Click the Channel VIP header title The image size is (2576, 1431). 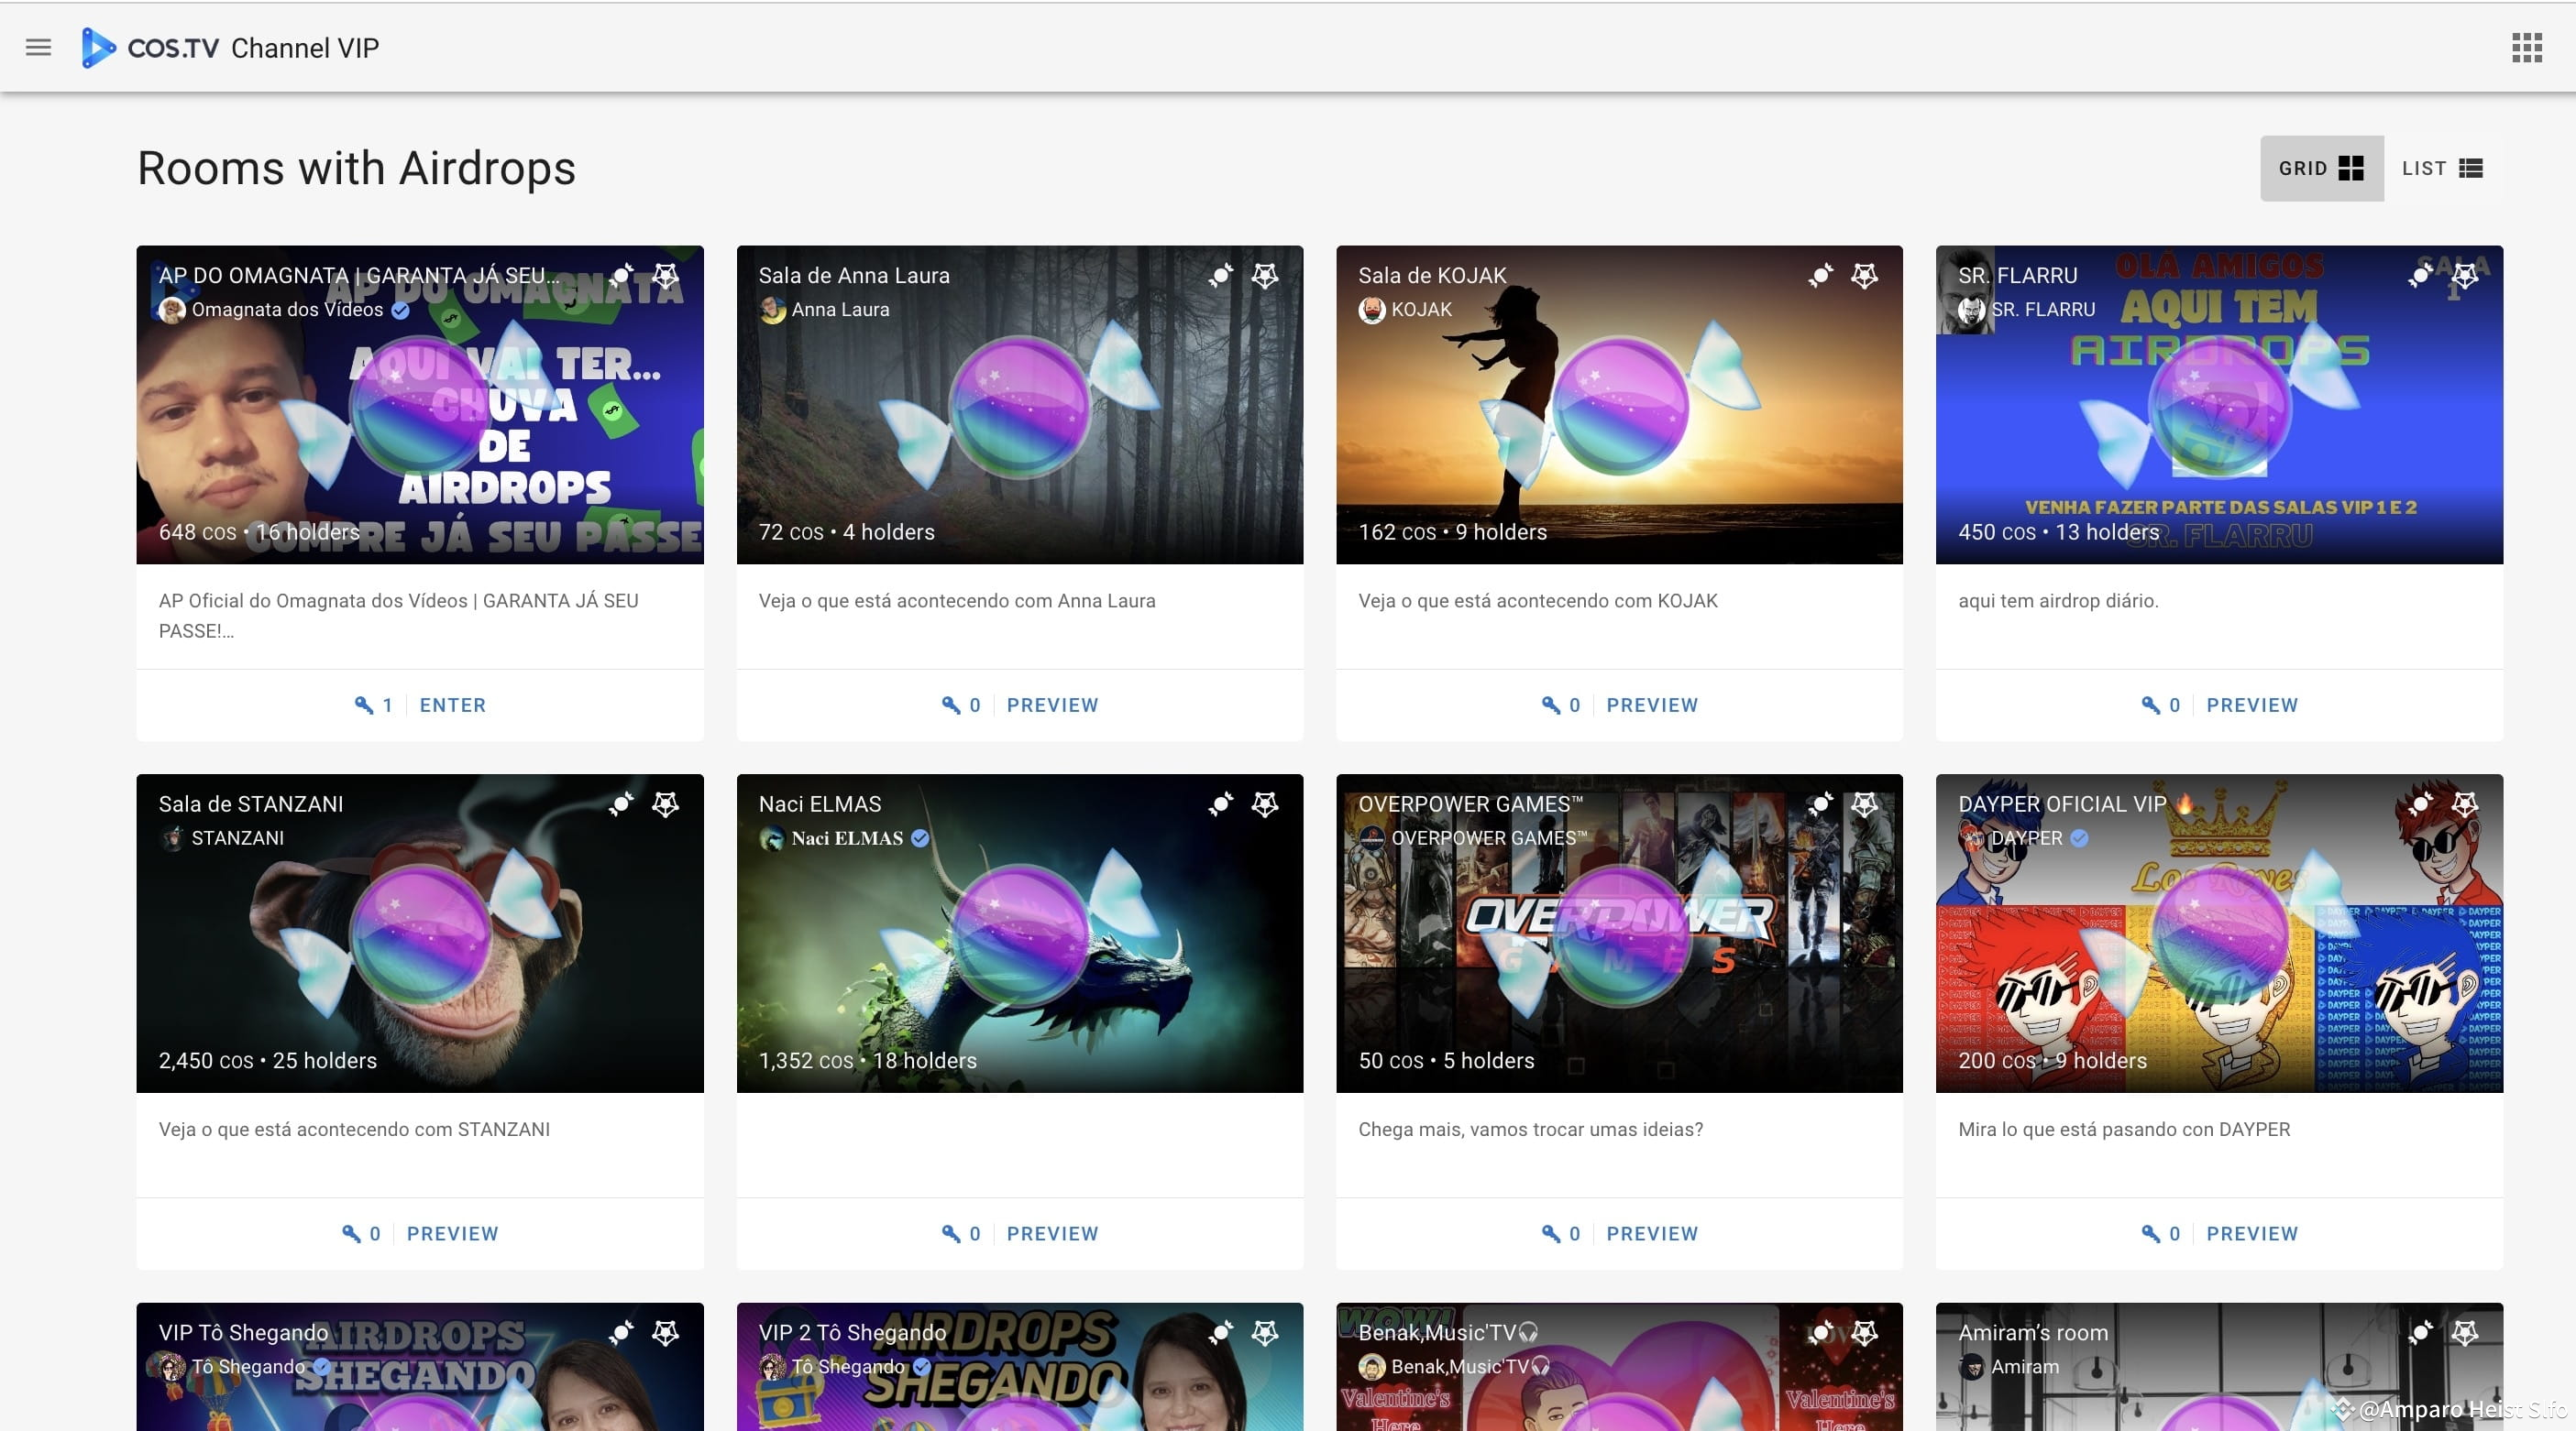[x=305, y=48]
